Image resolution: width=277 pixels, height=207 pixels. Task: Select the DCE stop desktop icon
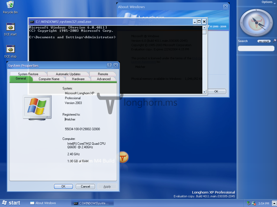10,51
